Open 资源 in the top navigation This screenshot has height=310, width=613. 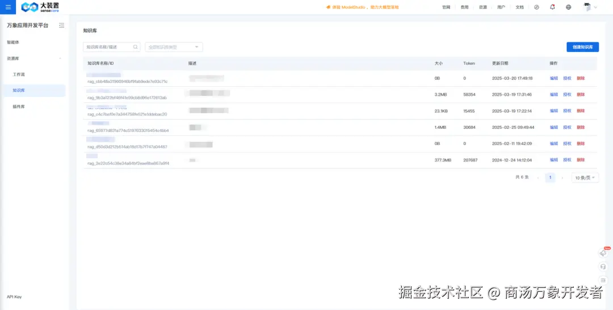[x=483, y=7]
